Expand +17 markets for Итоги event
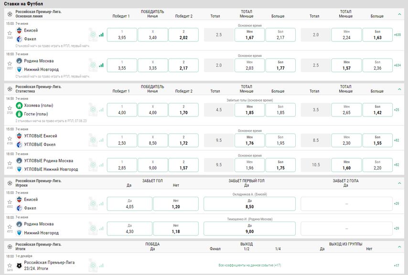Viewport: 408px width, 275px height. (x=397, y=265)
